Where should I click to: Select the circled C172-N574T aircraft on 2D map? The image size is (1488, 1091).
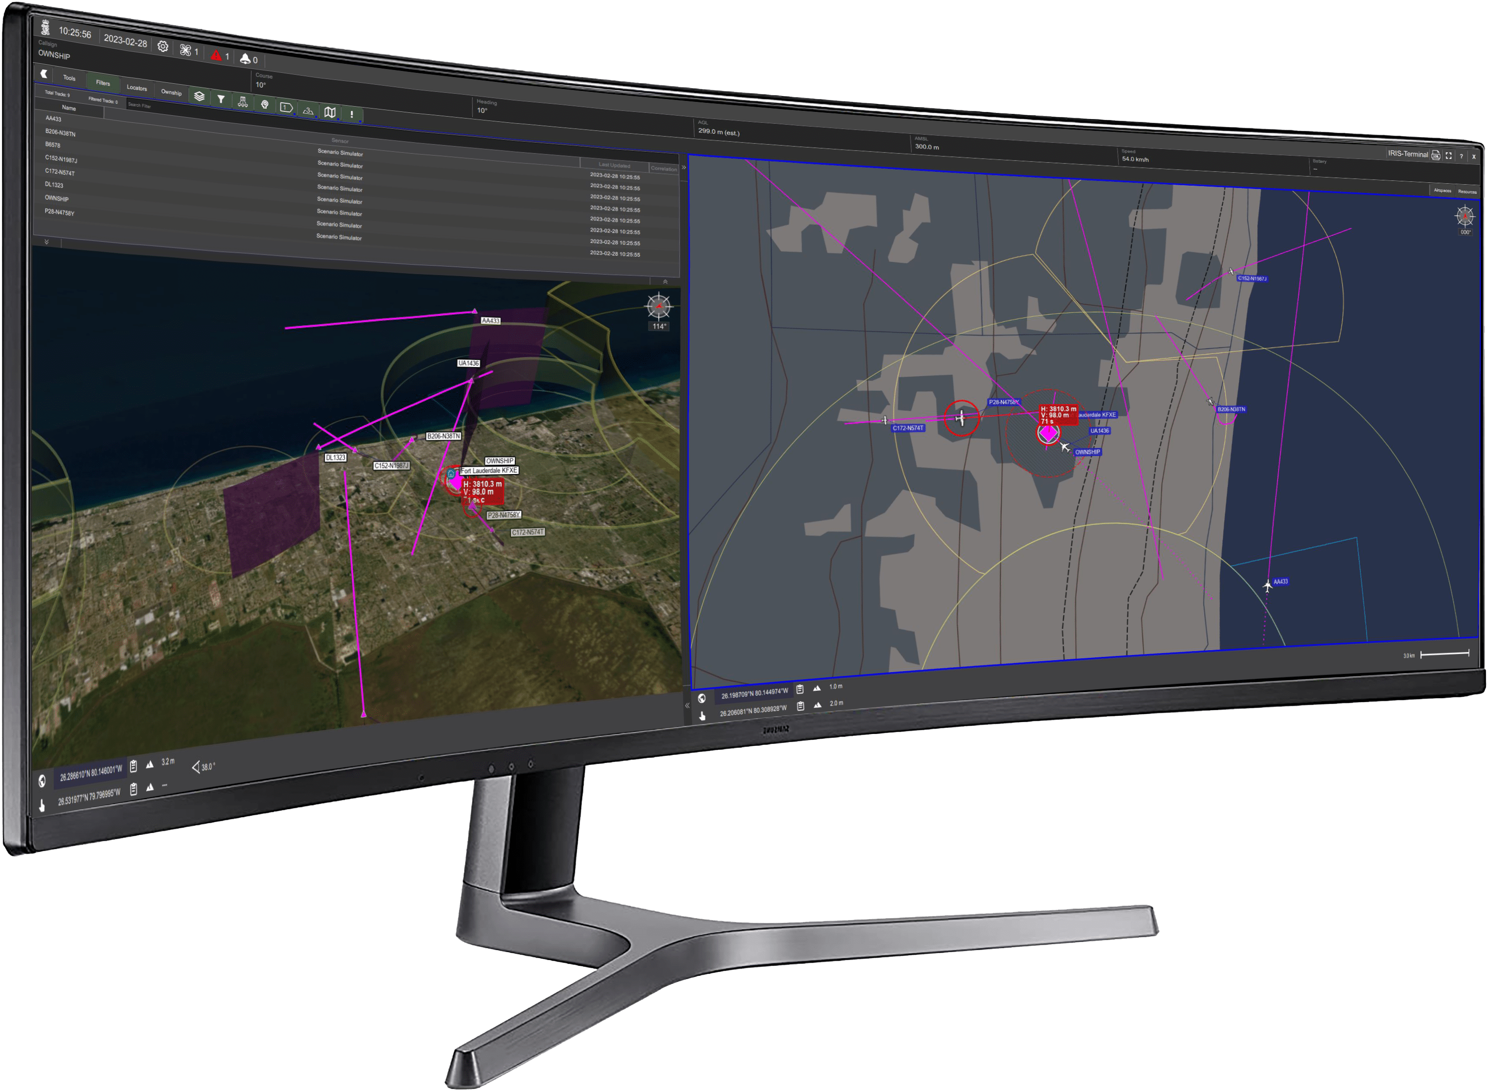[961, 417]
